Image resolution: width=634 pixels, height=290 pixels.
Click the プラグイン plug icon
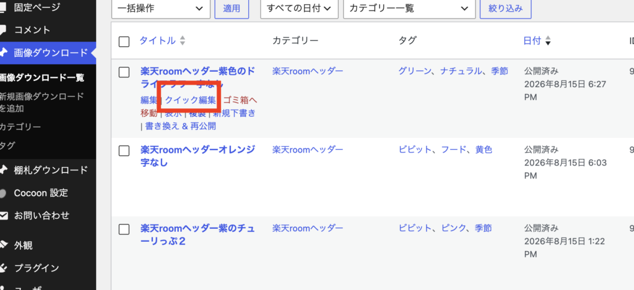pyautogui.click(x=3, y=267)
